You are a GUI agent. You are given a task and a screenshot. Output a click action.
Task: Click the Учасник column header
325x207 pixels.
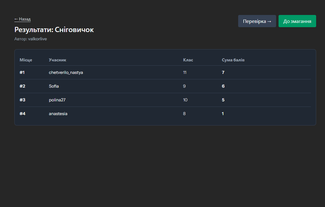pos(57,60)
